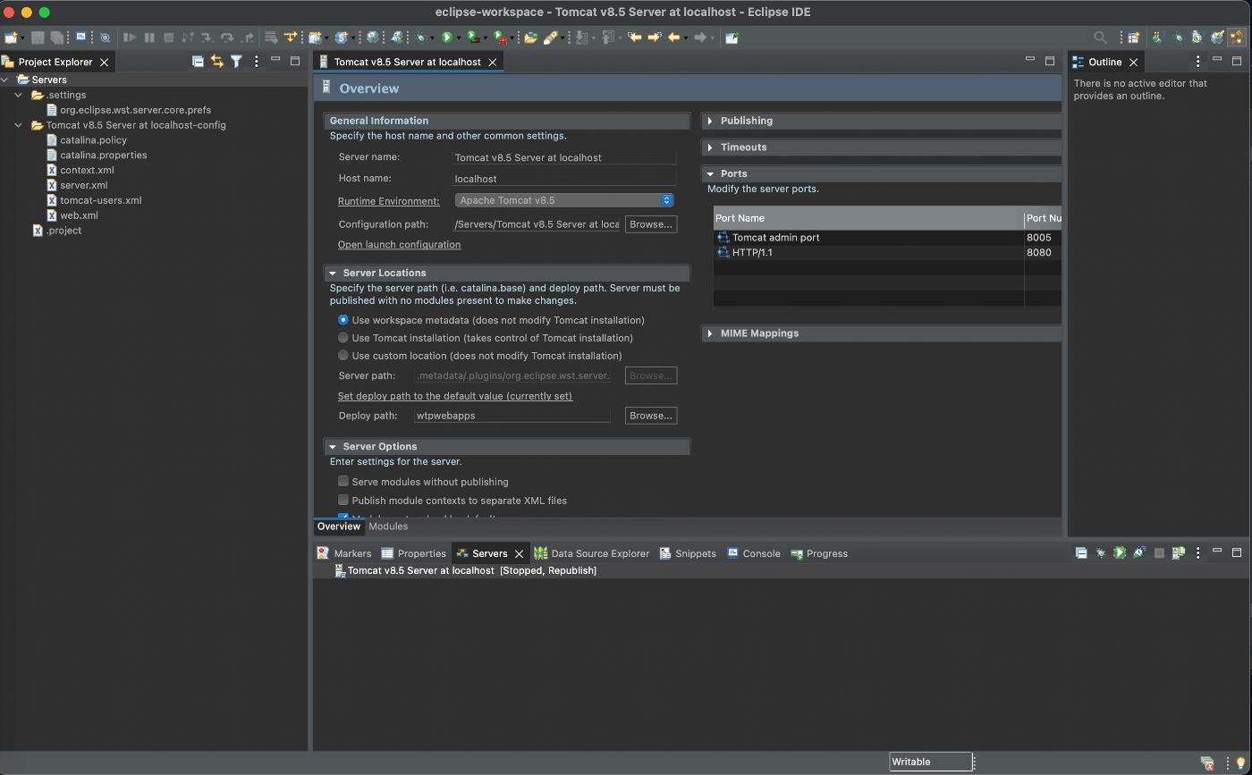The image size is (1252, 775).
Task: Open the Properties tab
Action: (413, 553)
